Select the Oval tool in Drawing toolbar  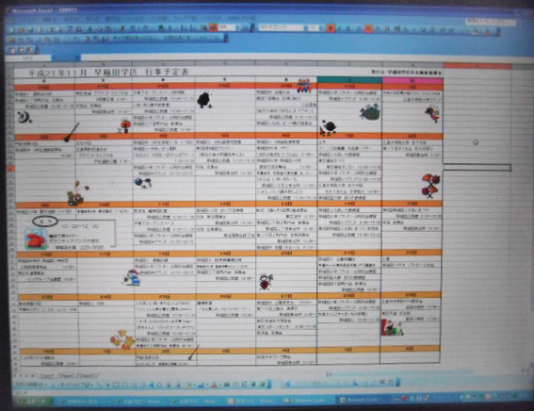click(x=125, y=385)
